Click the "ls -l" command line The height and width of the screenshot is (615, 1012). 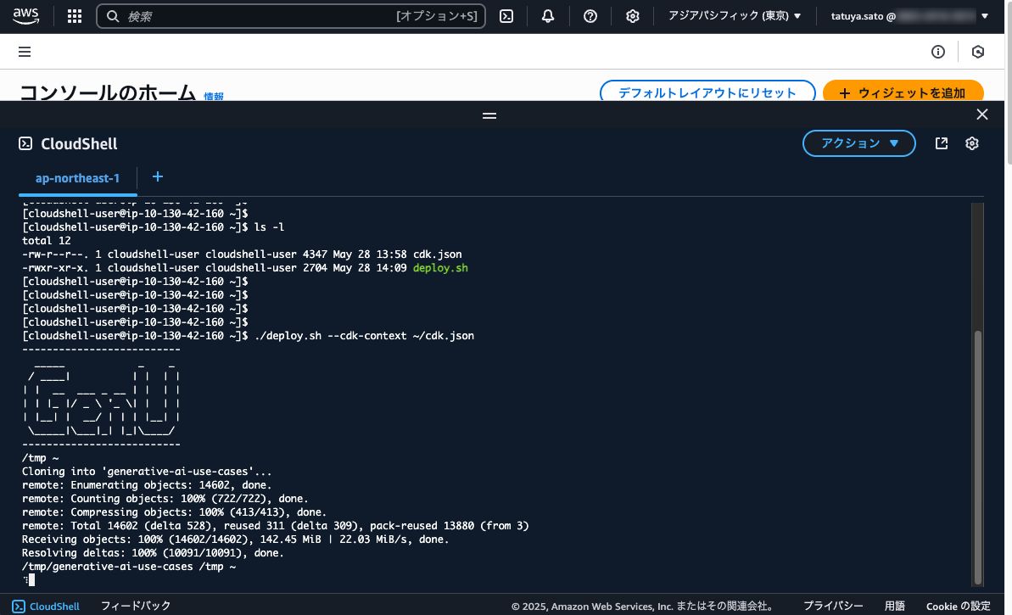(153, 227)
